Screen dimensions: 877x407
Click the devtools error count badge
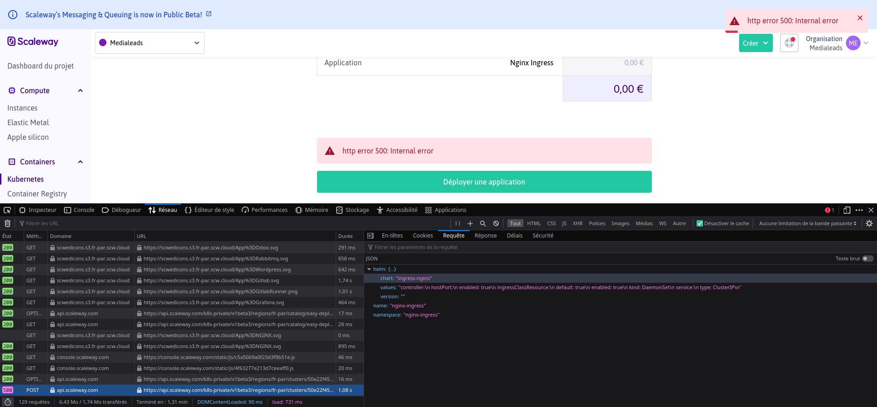829,210
